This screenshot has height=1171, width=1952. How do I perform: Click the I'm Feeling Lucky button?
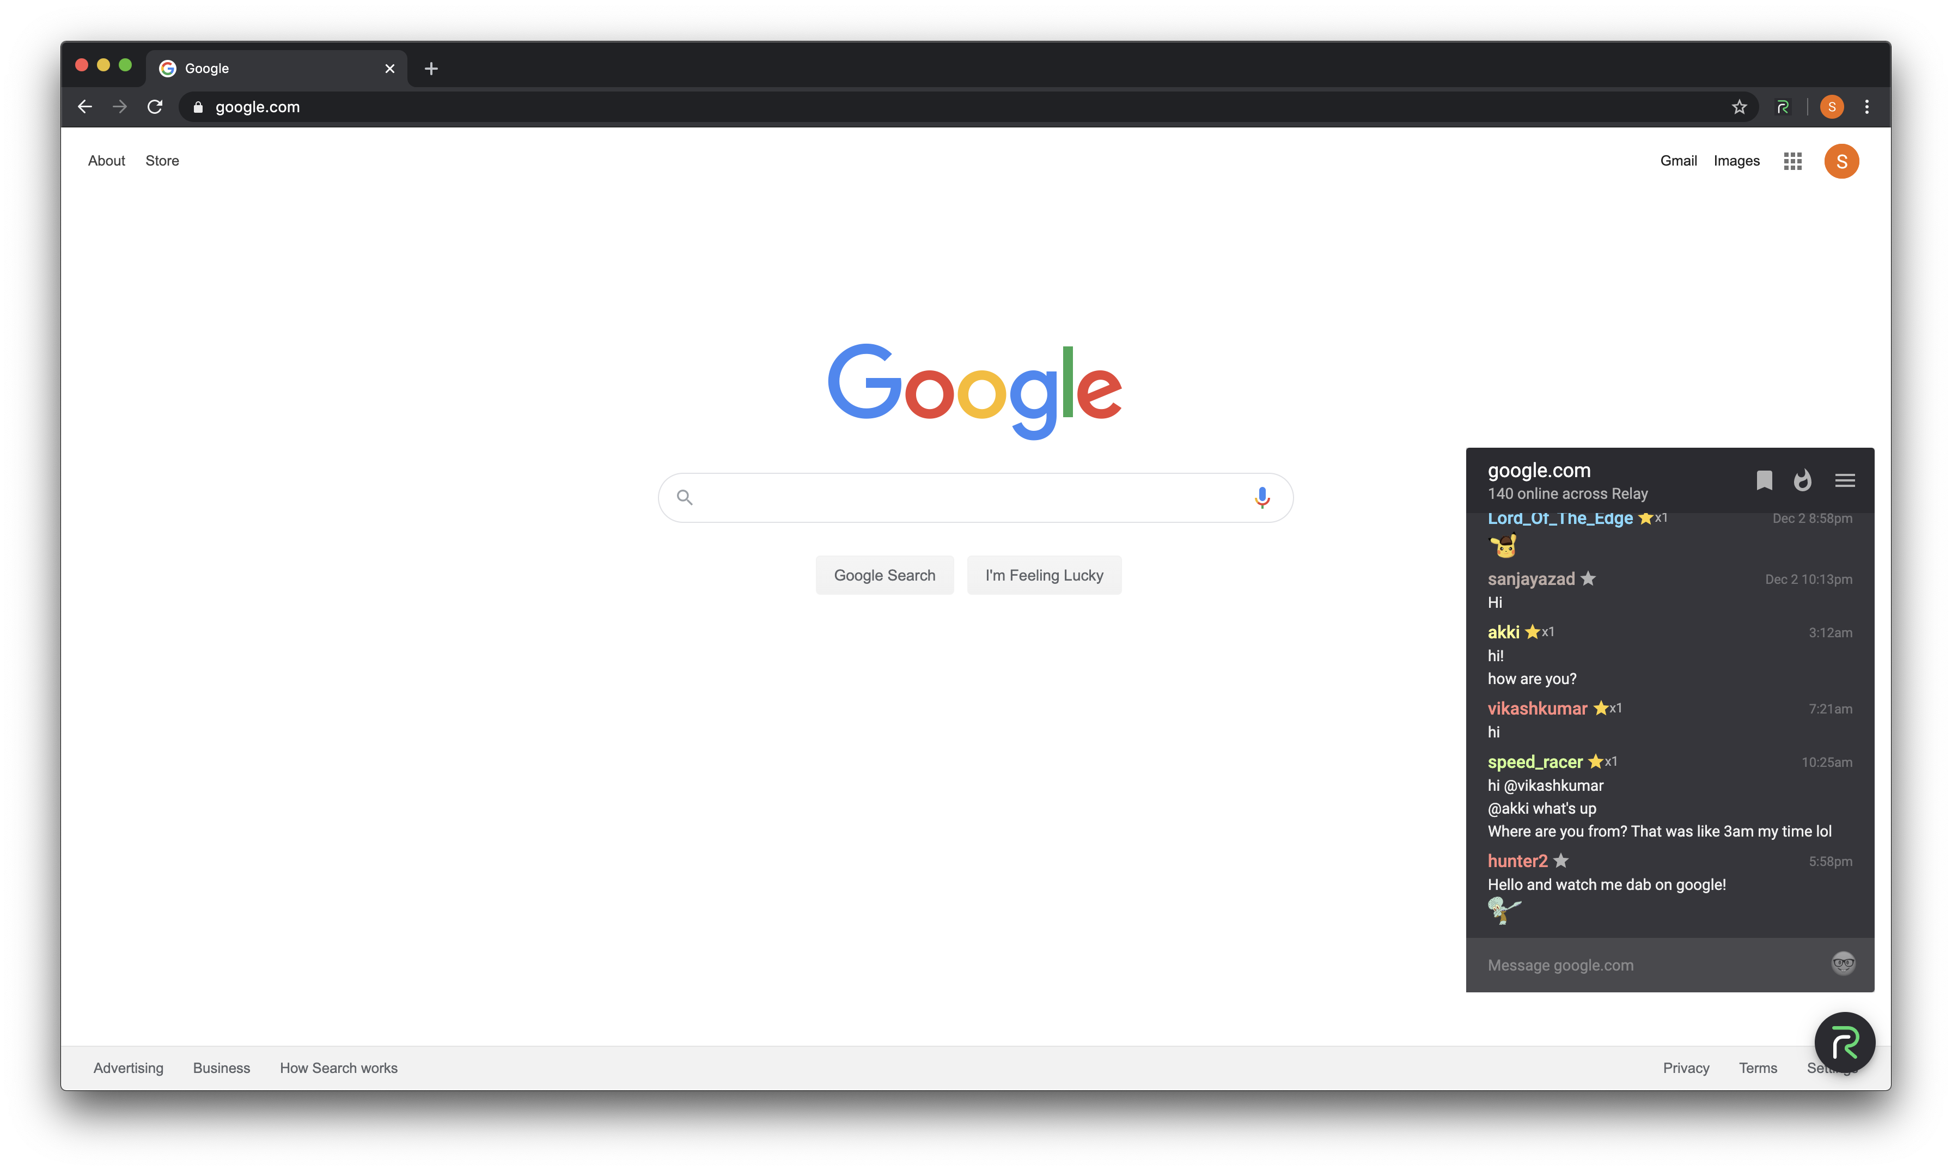tap(1044, 575)
